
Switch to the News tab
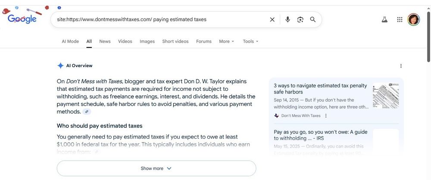pos(105,41)
